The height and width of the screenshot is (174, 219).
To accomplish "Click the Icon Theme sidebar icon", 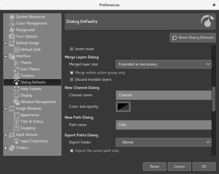I will point(16,69).
